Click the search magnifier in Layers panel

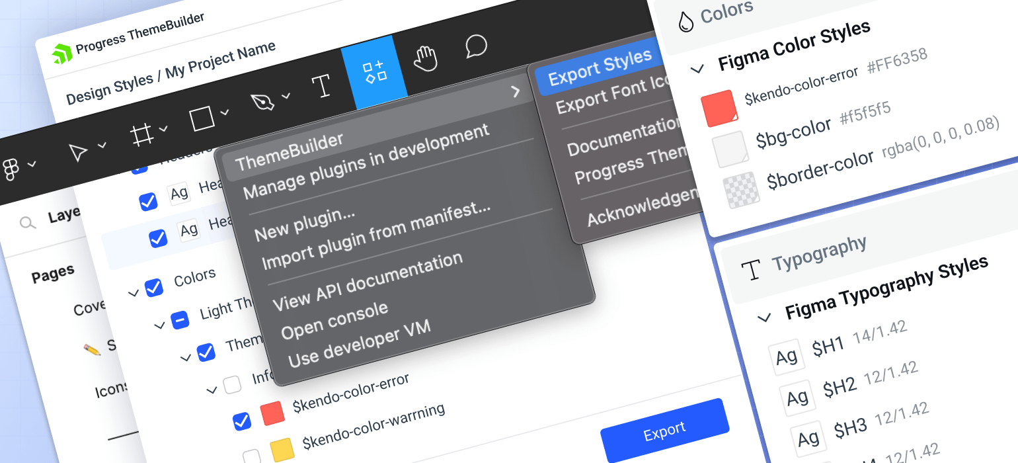(x=27, y=224)
